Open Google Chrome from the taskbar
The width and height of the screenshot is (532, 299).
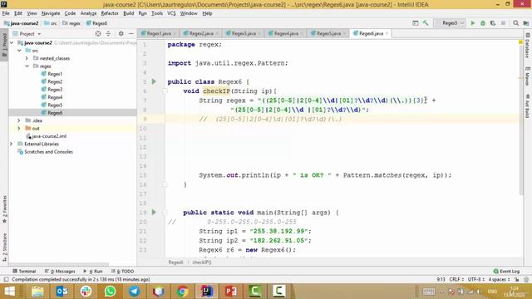182,292
